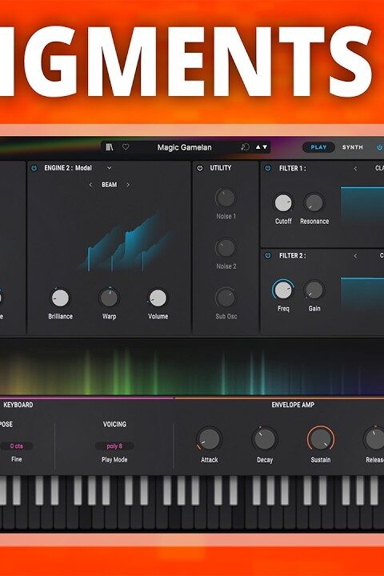Click the poly 8 voicing play mode

click(114, 446)
